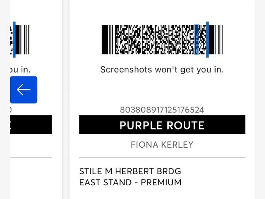The height and width of the screenshot is (199, 265).
Task: Click the divider line on the left ticket card
Action: (x=31, y=158)
